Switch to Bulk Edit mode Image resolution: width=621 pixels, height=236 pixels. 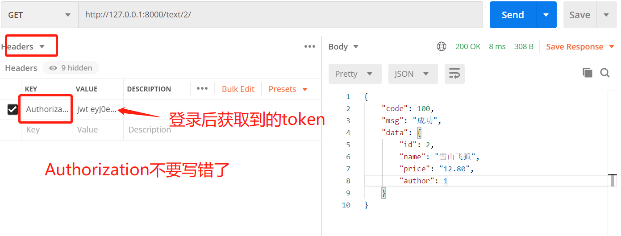[238, 89]
